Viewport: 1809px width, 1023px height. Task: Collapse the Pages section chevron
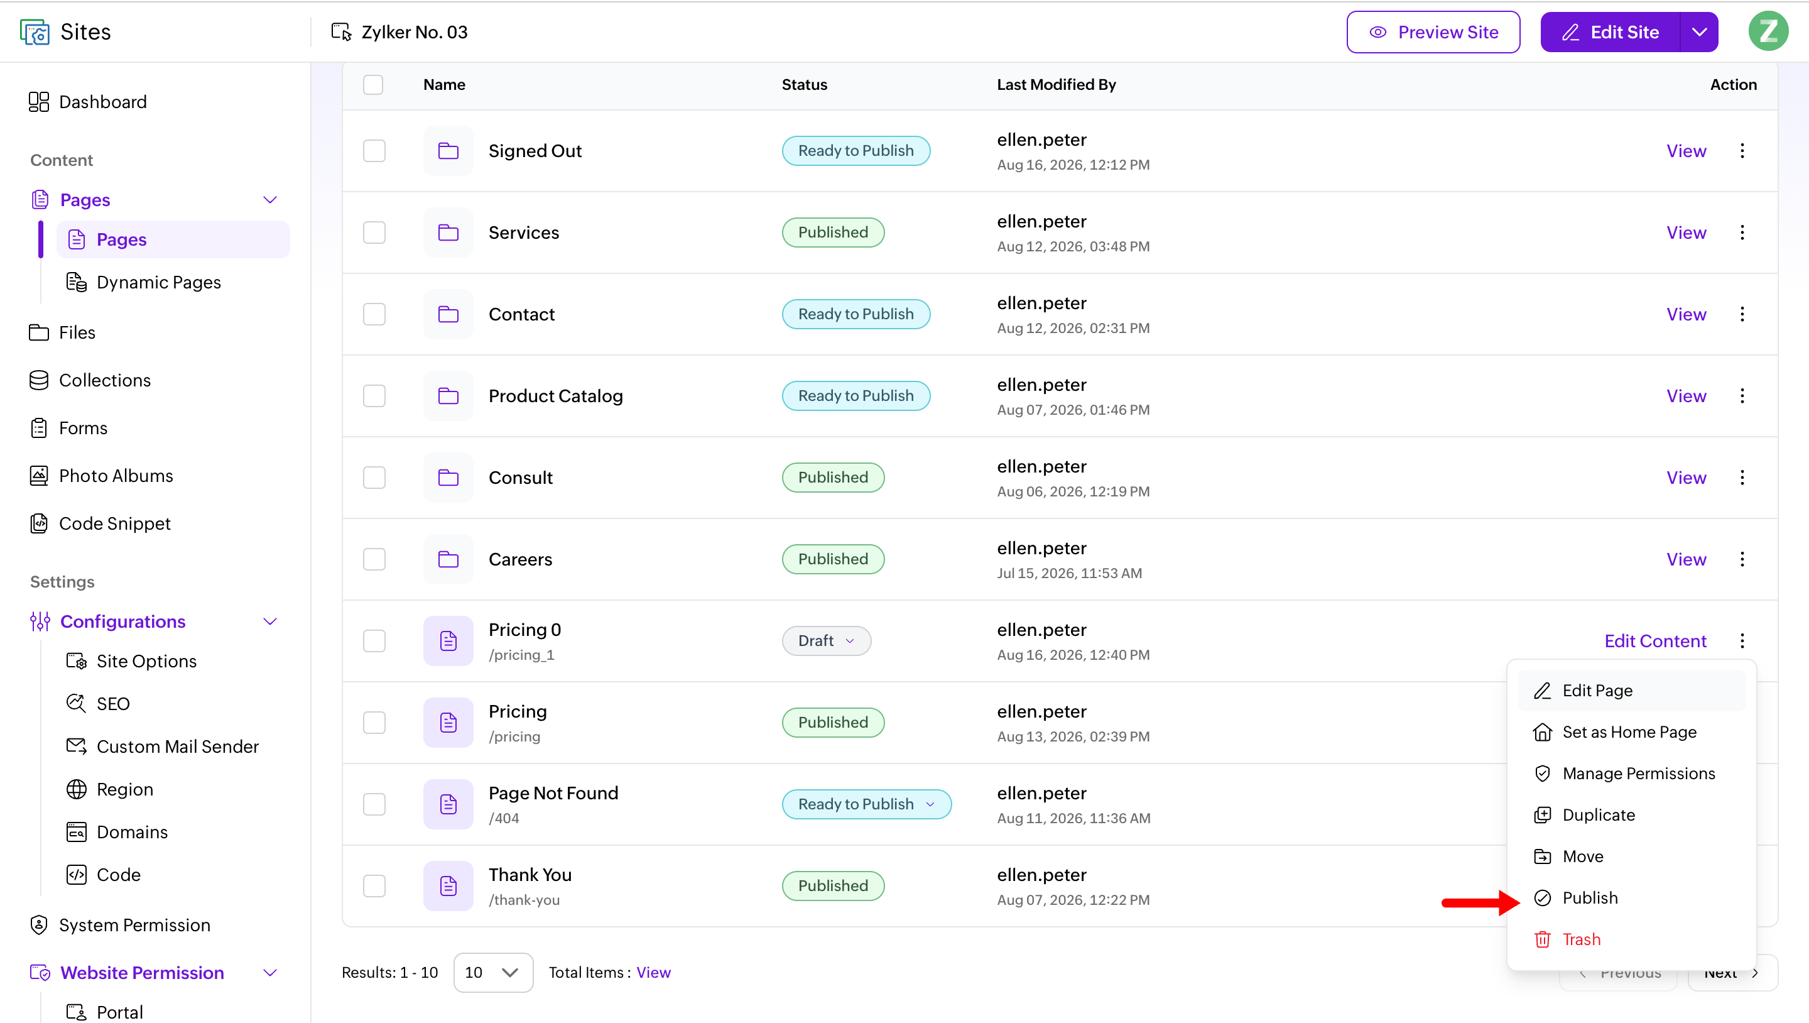[x=269, y=200]
